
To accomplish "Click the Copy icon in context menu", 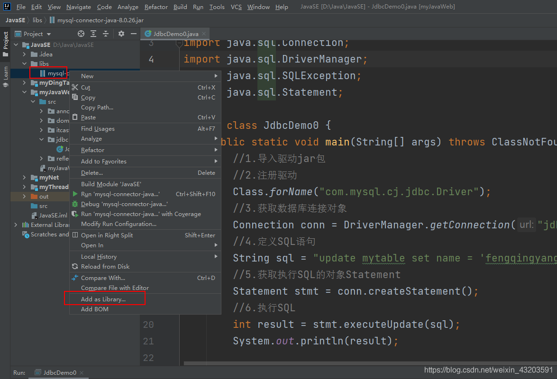I will click(x=75, y=97).
